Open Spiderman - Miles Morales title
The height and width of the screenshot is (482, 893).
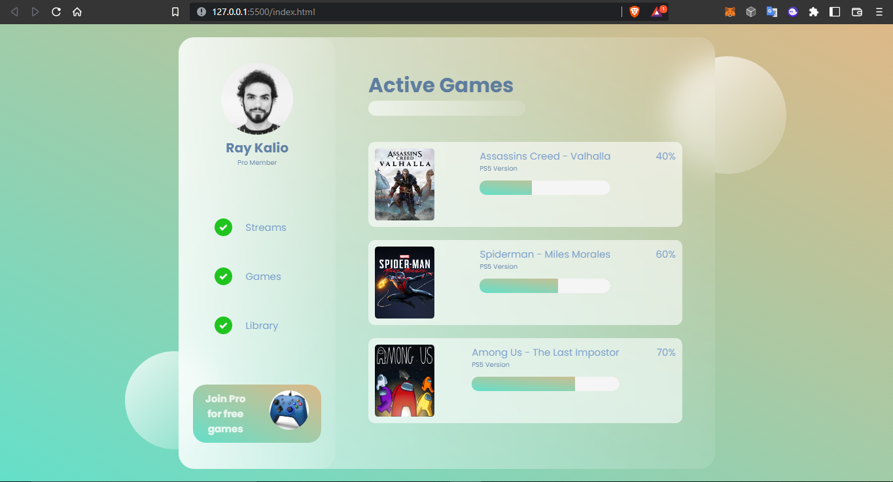pos(545,254)
